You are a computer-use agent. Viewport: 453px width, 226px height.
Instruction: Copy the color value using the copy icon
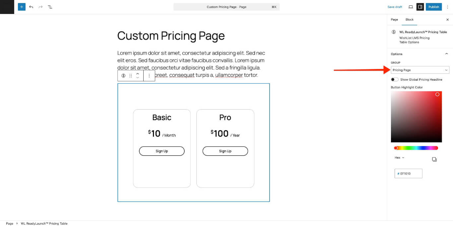point(434,159)
